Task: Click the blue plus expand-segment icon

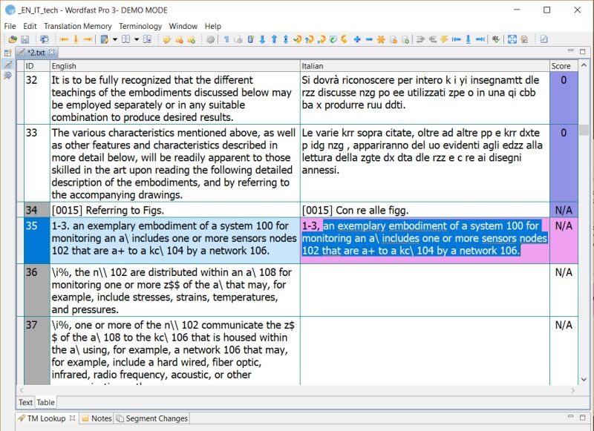Action: [357, 39]
